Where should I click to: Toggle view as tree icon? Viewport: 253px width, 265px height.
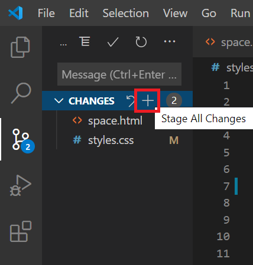click(x=85, y=41)
